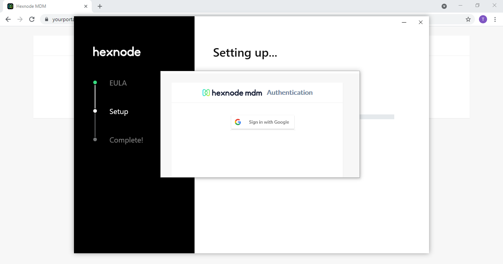
Task: Click the green EULA step indicator dot
Action: tap(95, 82)
